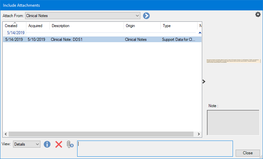Click the red X delete icon
This screenshot has height=159, width=263.
[59, 144]
